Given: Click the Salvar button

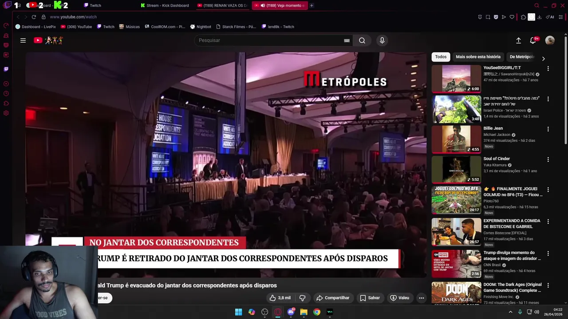Looking at the screenshot, I should pos(370,298).
